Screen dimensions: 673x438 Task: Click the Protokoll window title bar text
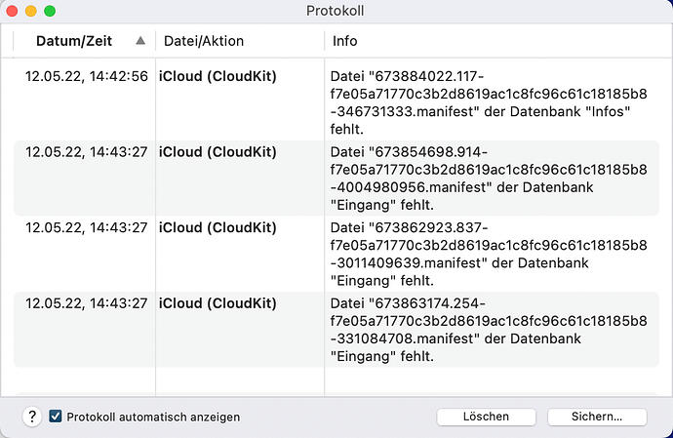click(x=336, y=11)
